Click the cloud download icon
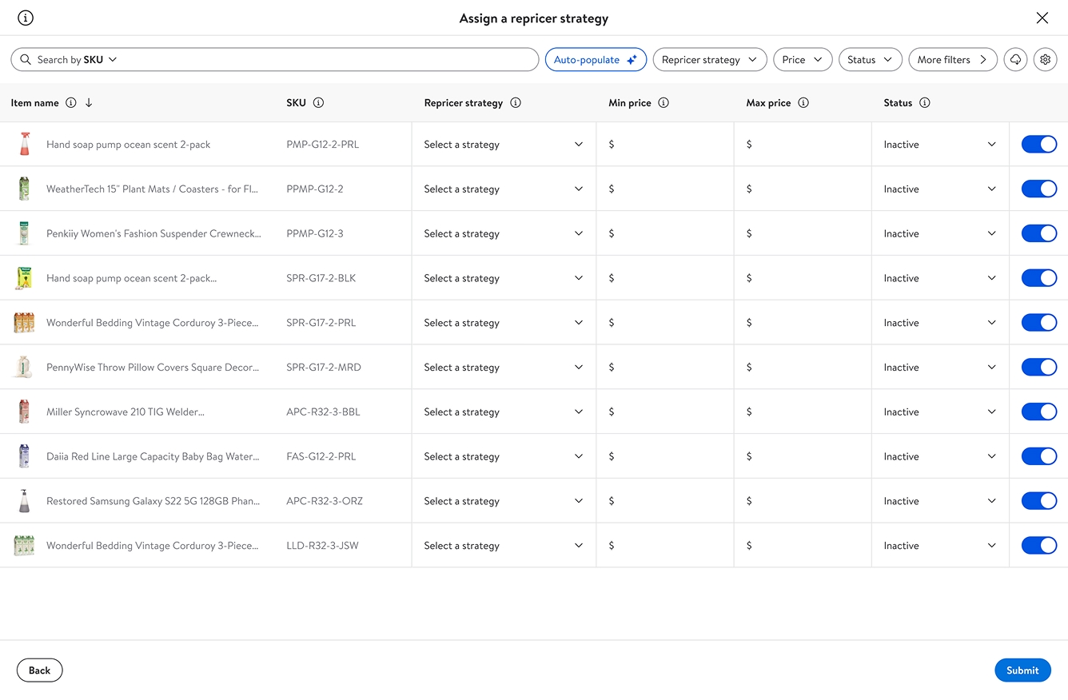Viewport: 1068px width, 700px height. click(1015, 60)
